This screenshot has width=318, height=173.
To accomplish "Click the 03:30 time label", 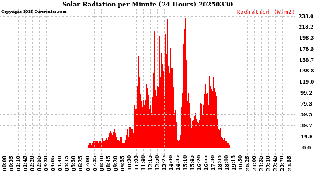I will coord(46,164).
